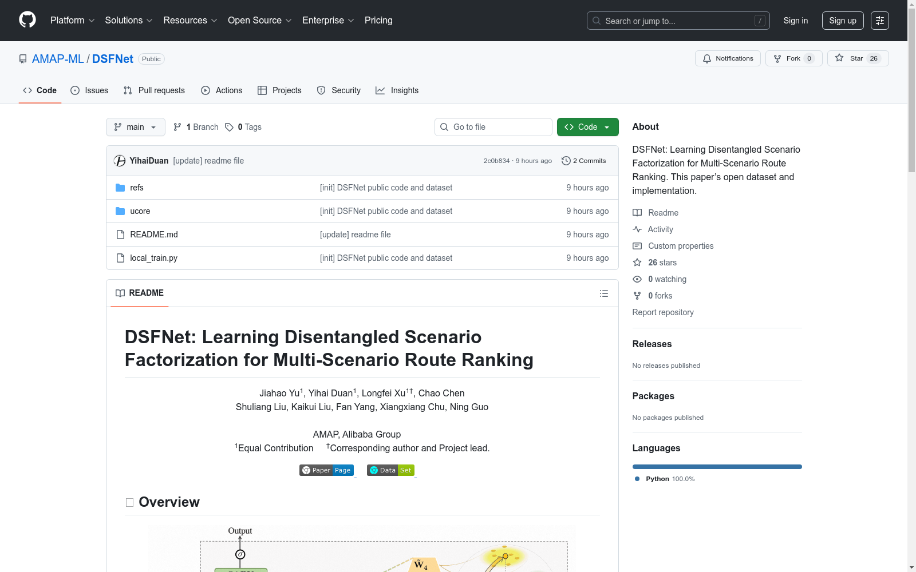
Task: Click the Go to file search field
Action: [x=493, y=127]
